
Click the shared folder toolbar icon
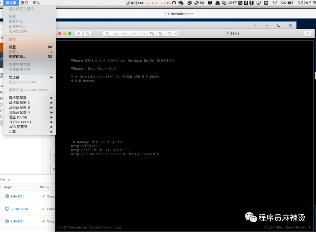pos(170,34)
